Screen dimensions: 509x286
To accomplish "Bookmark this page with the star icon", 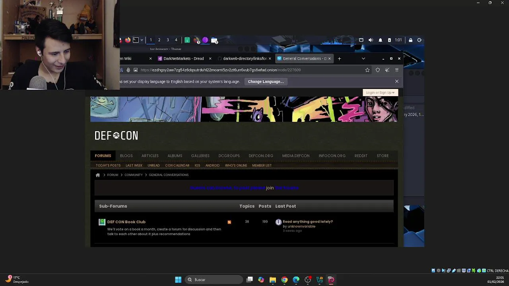I will coord(367,70).
